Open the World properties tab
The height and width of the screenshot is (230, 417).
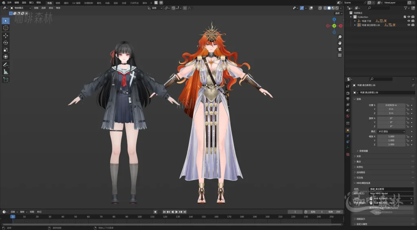(x=348, y=116)
